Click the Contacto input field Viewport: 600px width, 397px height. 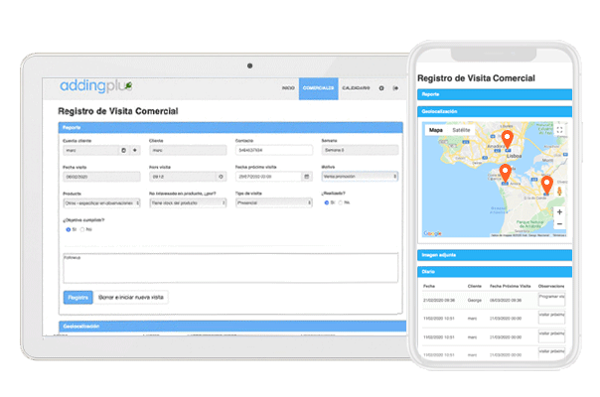pyautogui.click(x=274, y=150)
